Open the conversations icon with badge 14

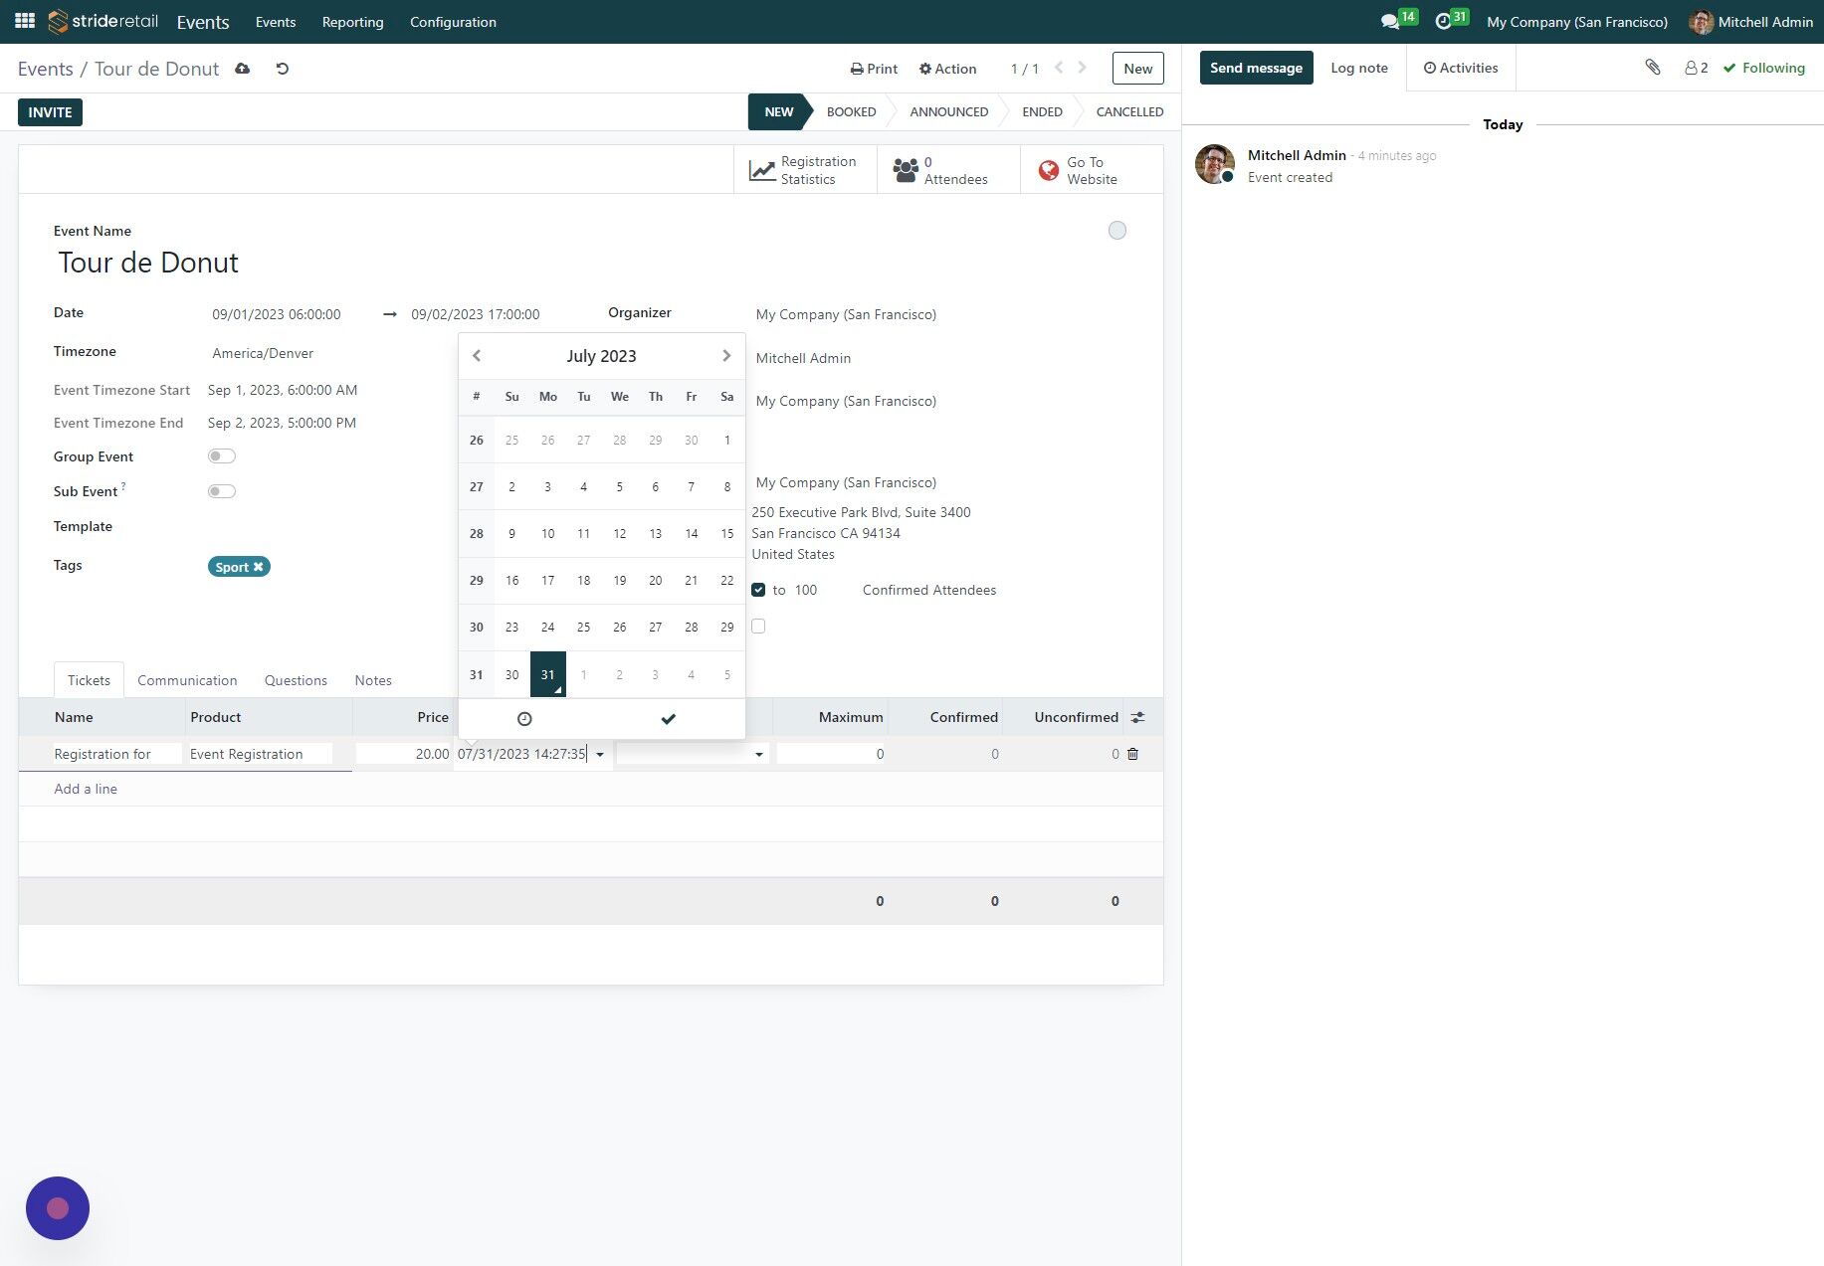point(1390,21)
